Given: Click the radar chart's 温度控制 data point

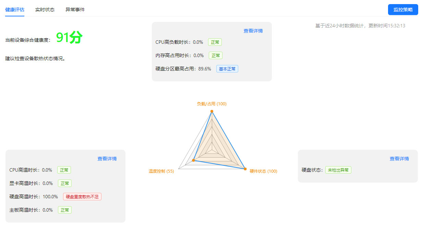Looking at the screenshot, I should (194, 160).
